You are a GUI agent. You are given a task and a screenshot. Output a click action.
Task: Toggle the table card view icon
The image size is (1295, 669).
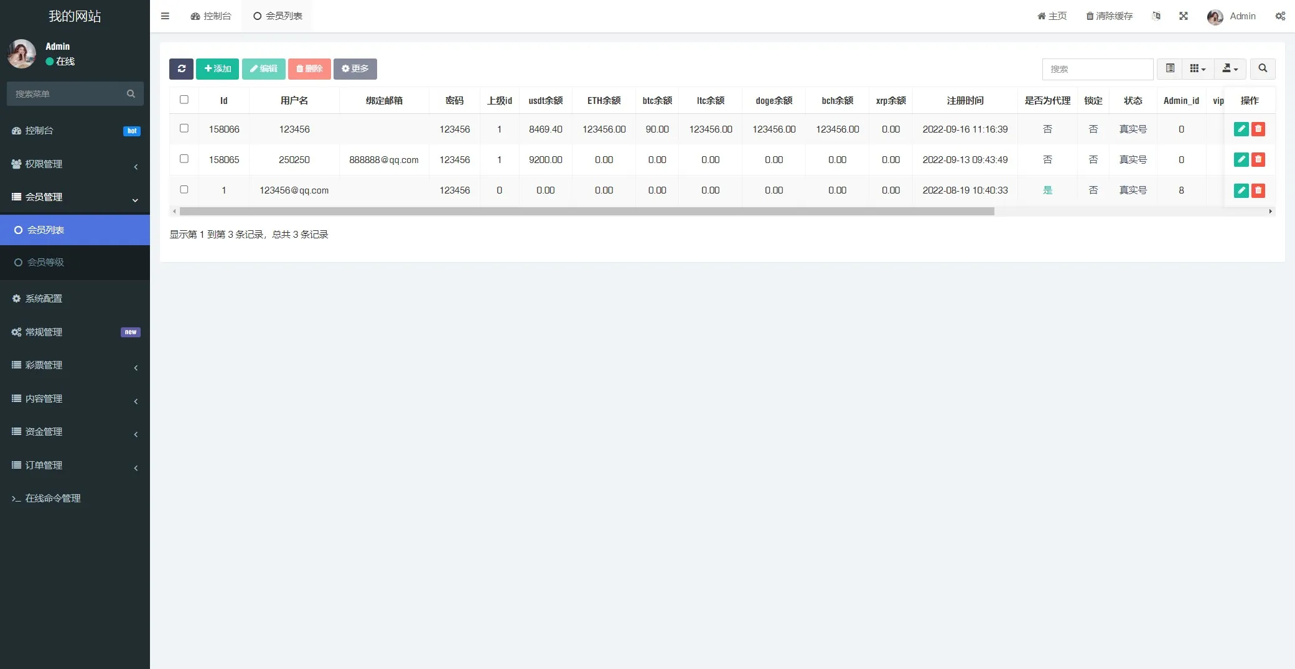(x=1169, y=68)
